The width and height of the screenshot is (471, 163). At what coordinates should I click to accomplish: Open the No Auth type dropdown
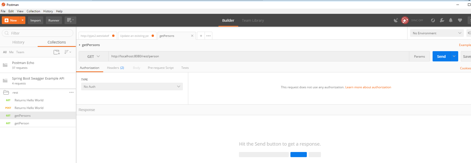(132, 86)
